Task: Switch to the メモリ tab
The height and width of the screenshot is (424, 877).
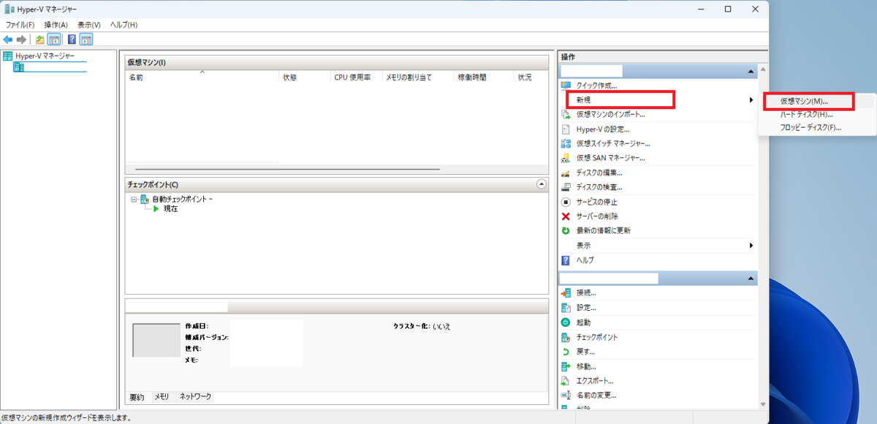Action: click(161, 397)
